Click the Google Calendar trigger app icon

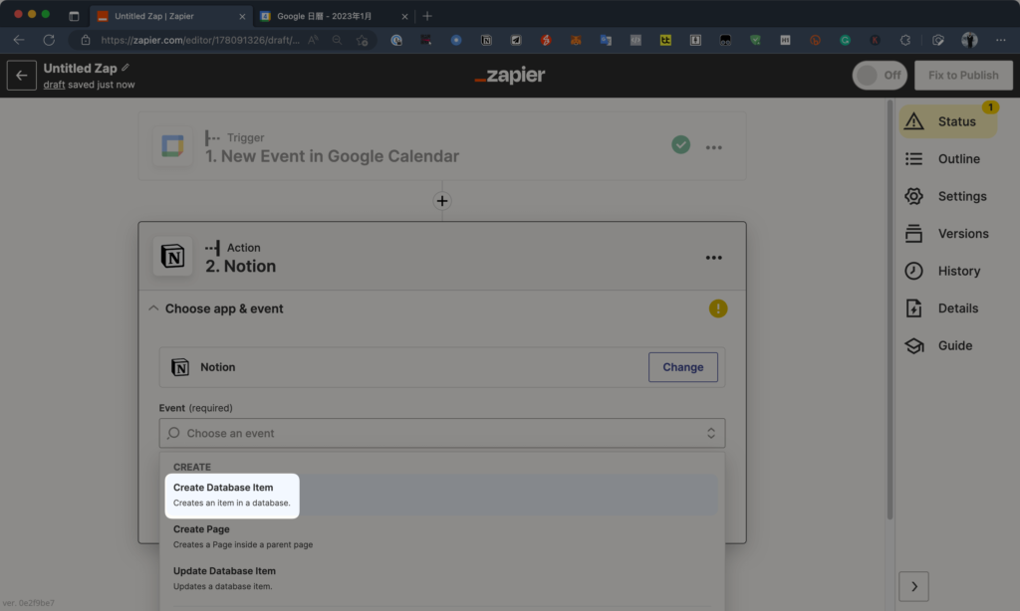pyautogui.click(x=172, y=145)
